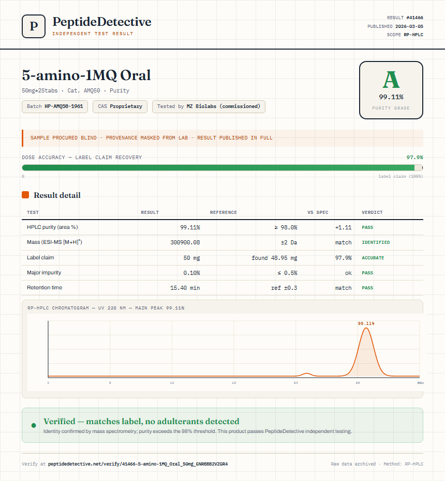Click the ≤ 0.5% reference value
Screen dimensions: 445x481
coord(287,273)
